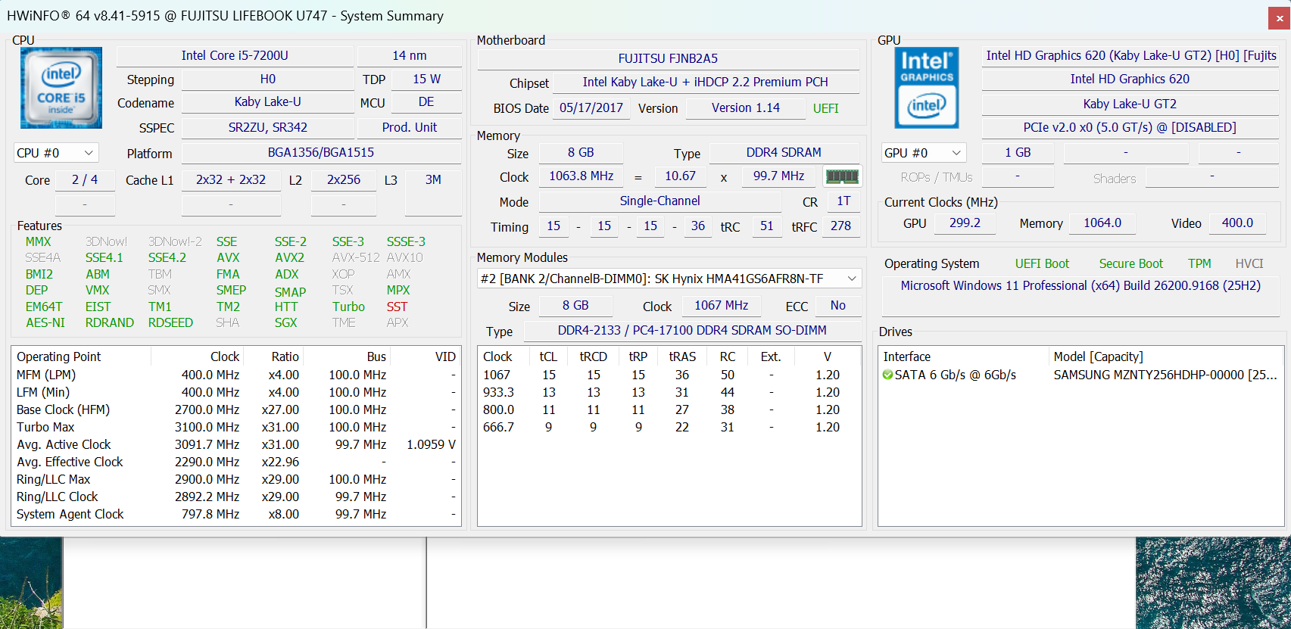Click the L2 cache value 2x256
The width and height of the screenshot is (1291, 629).
pyautogui.click(x=344, y=179)
